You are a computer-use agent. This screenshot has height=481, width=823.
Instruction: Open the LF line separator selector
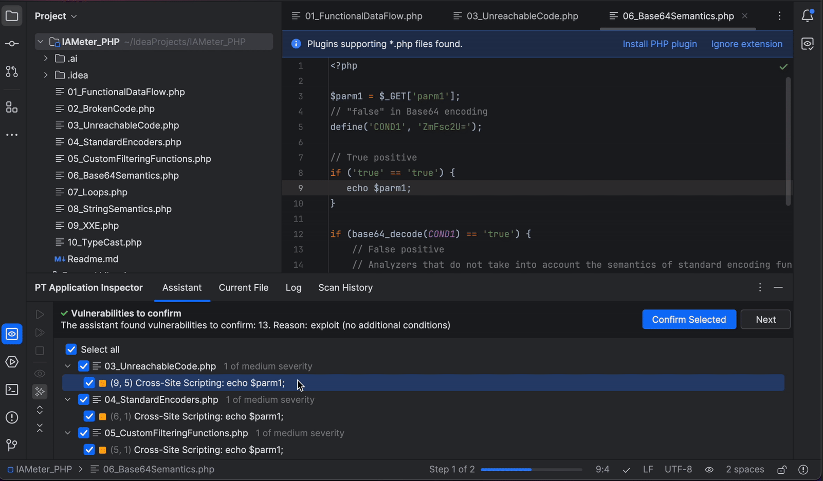tap(648, 470)
